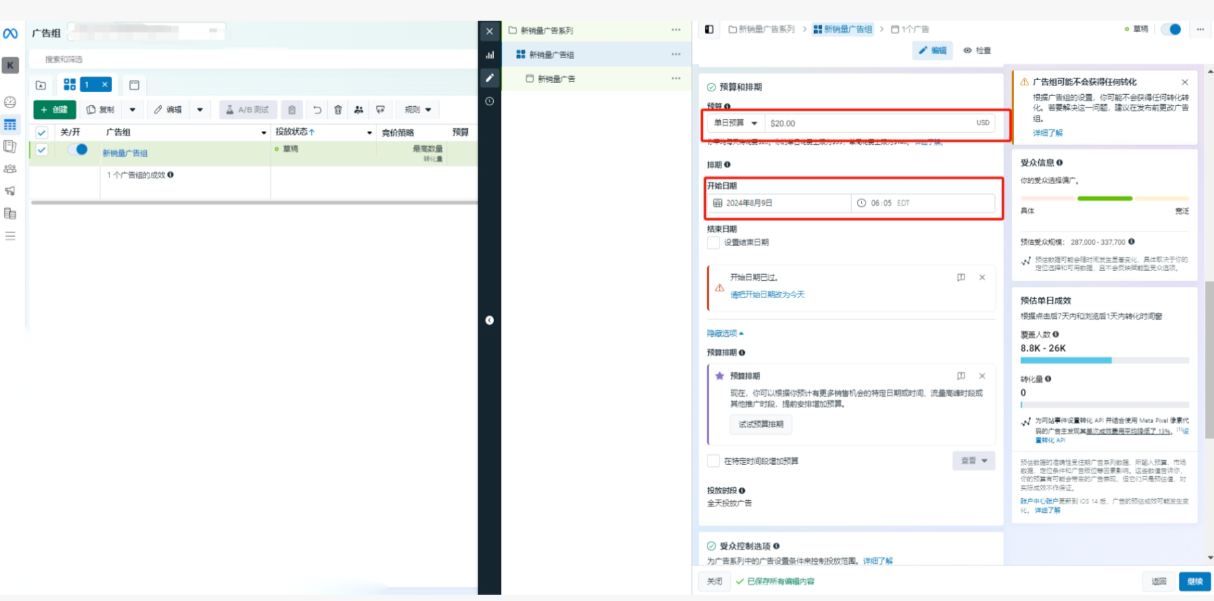Click the green 创建 button

point(55,109)
